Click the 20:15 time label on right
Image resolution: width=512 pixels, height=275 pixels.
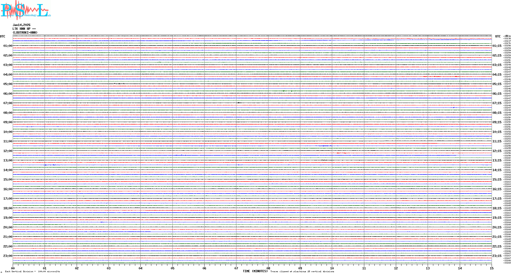497,227
